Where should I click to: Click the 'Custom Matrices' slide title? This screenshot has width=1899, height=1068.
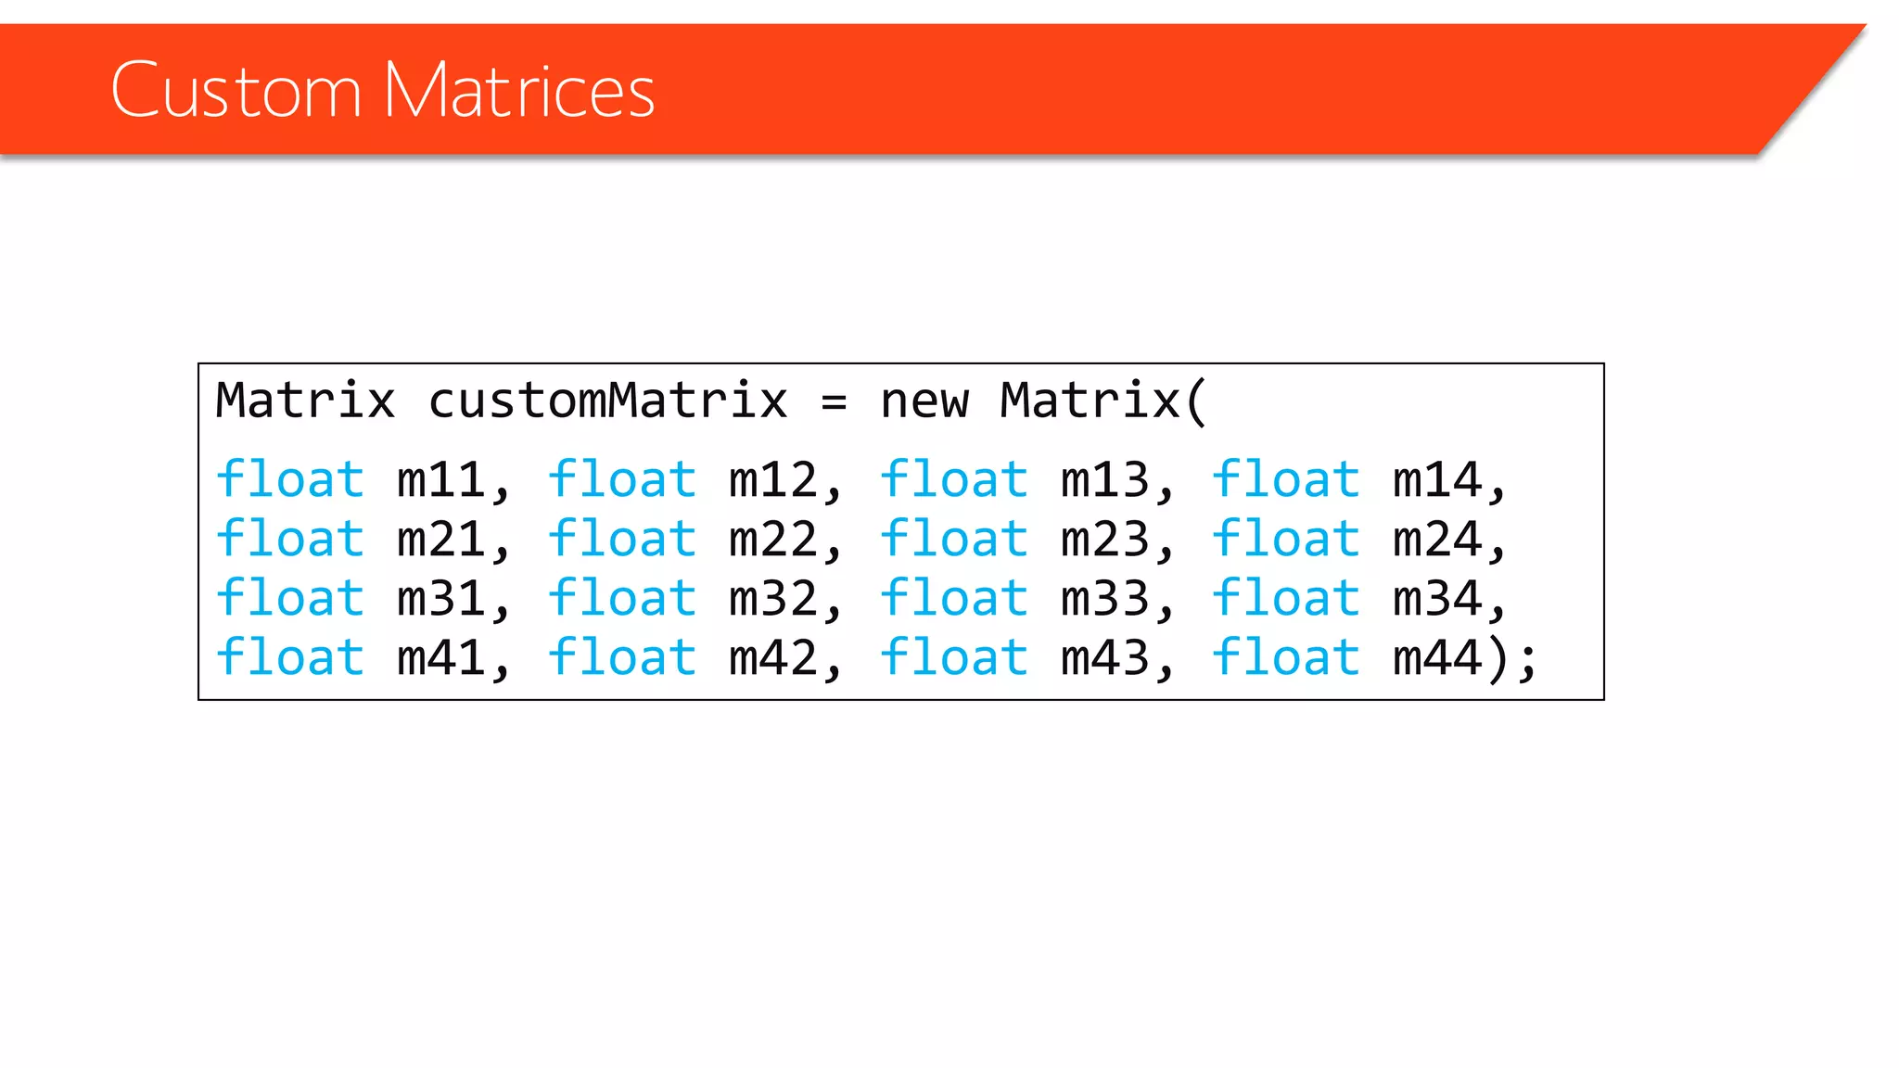[382, 90]
